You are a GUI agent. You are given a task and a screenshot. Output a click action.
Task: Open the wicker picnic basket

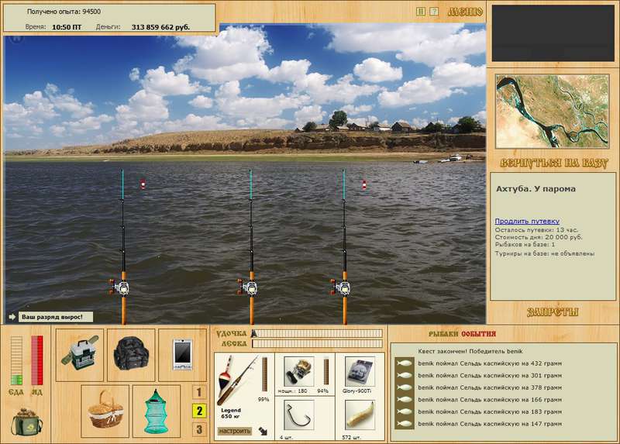105,411
